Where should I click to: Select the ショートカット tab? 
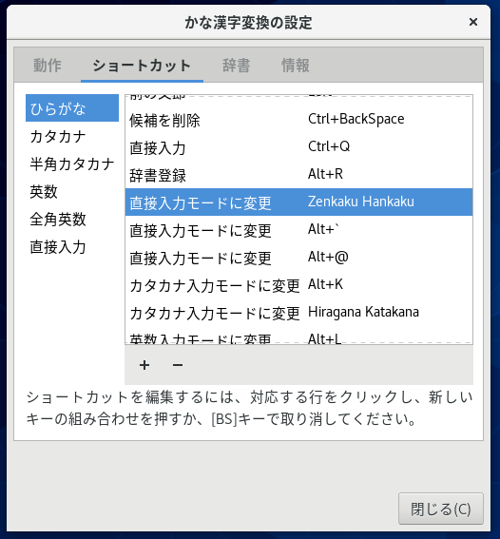[142, 66]
